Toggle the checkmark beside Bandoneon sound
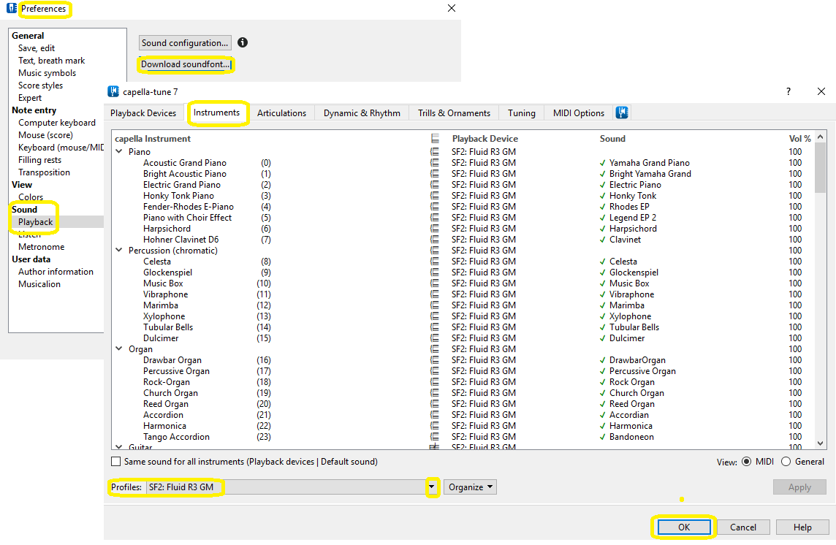 (x=602, y=437)
